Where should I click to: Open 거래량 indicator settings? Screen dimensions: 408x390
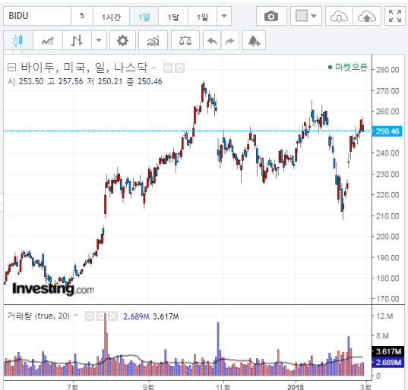(x=101, y=316)
